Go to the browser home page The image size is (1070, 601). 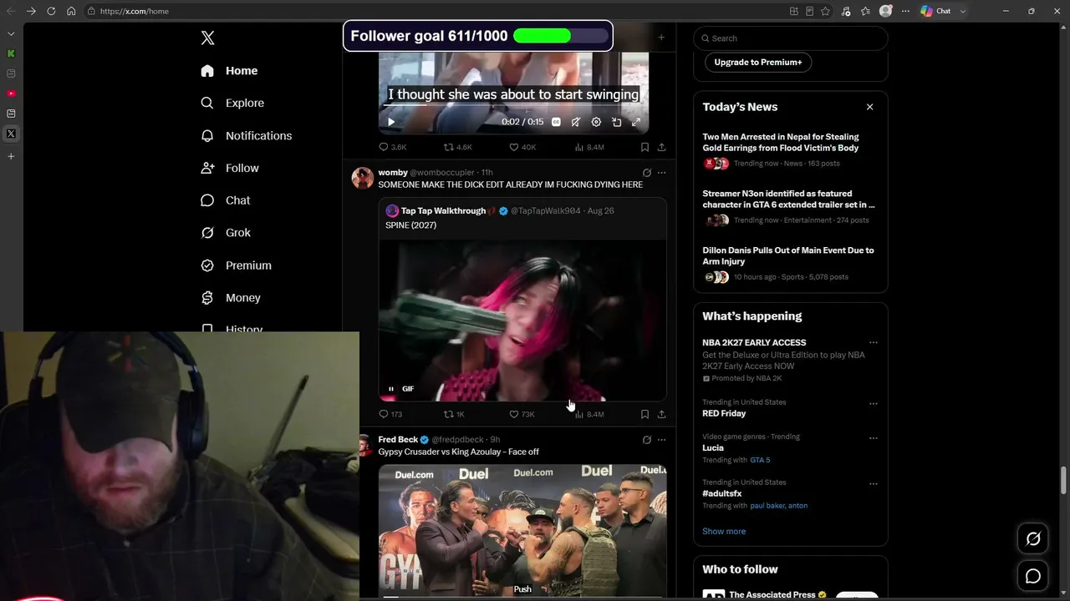[x=71, y=11]
